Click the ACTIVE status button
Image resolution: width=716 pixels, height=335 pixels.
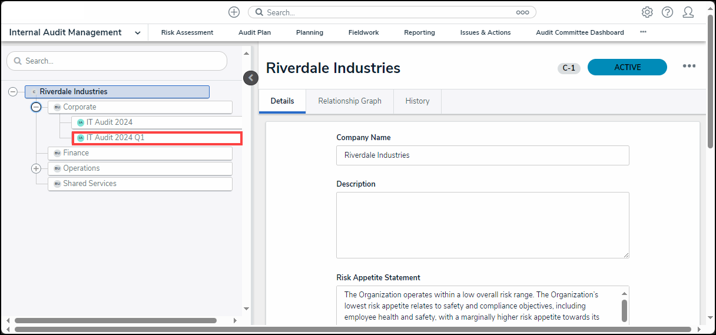pos(627,67)
